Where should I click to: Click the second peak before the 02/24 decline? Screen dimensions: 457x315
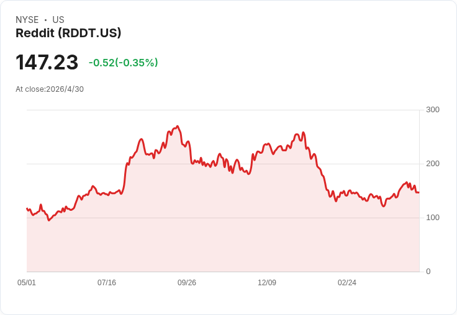tap(304, 133)
